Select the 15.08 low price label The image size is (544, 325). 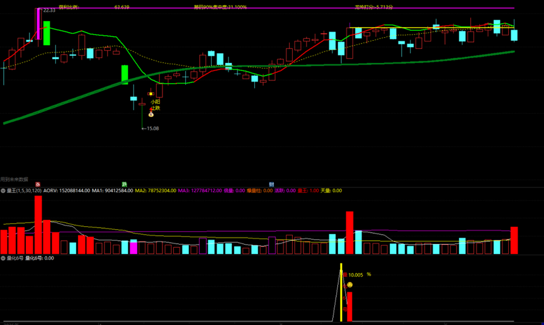pos(151,128)
